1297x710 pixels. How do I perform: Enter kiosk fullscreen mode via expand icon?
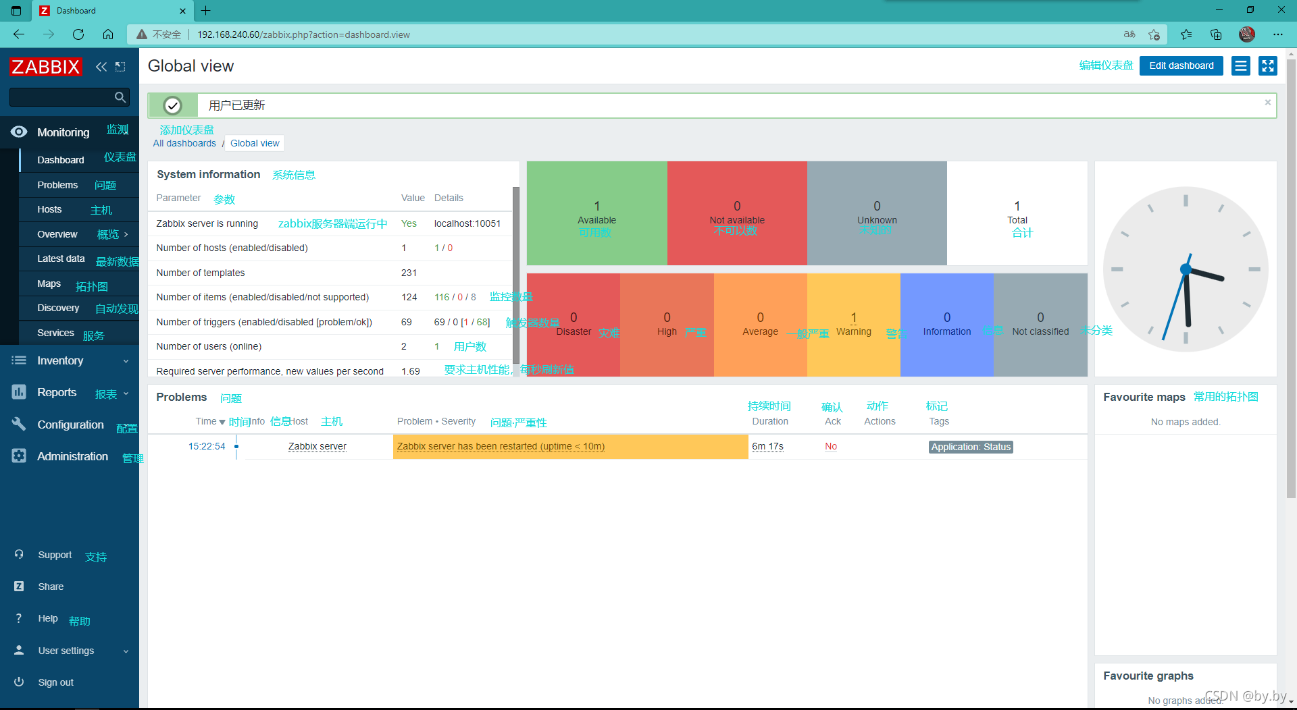pyautogui.click(x=1268, y=65)
